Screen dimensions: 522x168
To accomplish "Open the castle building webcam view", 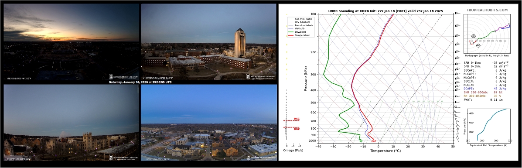I will (x=71, y=123).
